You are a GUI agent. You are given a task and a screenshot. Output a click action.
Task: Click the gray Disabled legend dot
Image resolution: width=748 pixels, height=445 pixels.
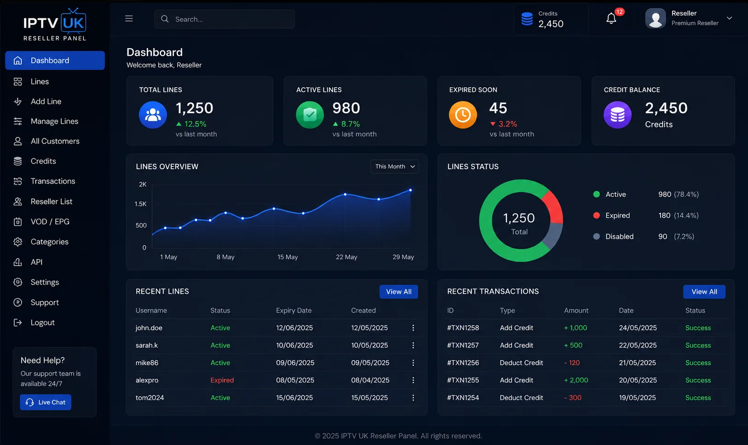(597, 236)
